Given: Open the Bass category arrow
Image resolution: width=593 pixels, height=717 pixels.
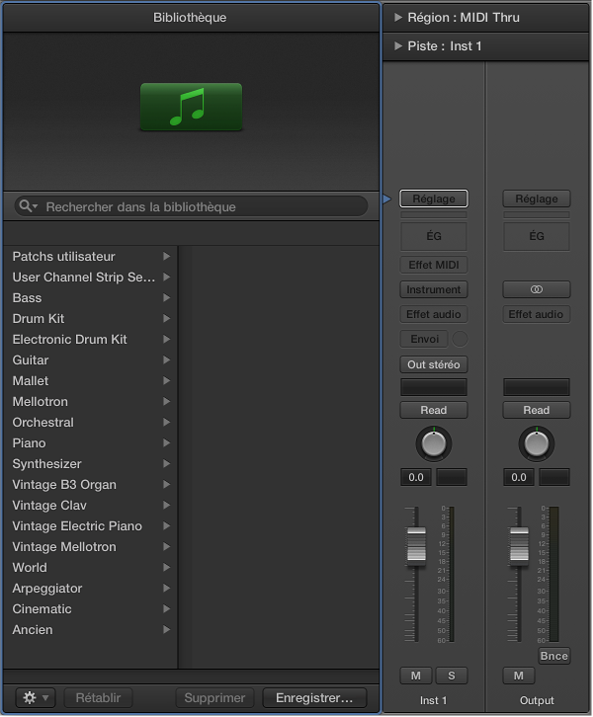Looking at the screenshot, I should click(x=167, y=297).
